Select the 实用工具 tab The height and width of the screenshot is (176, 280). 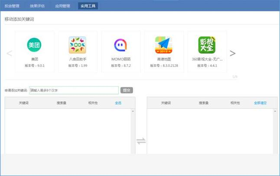(88, 6)
